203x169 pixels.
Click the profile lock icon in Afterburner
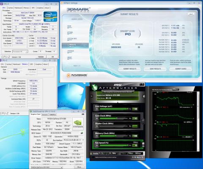[91, 153]
